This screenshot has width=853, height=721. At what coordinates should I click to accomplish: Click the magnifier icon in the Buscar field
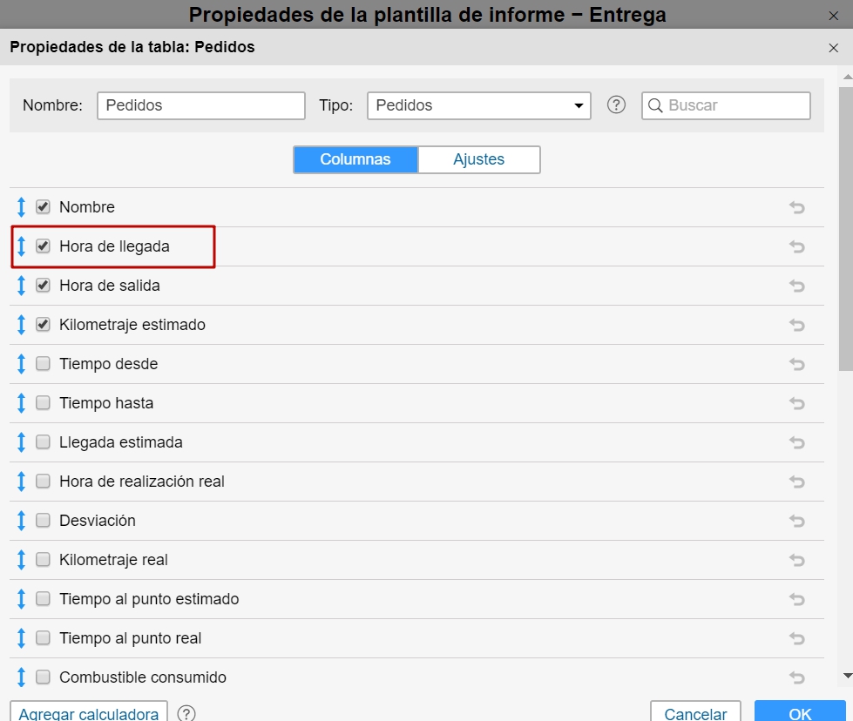click(655, 104)
